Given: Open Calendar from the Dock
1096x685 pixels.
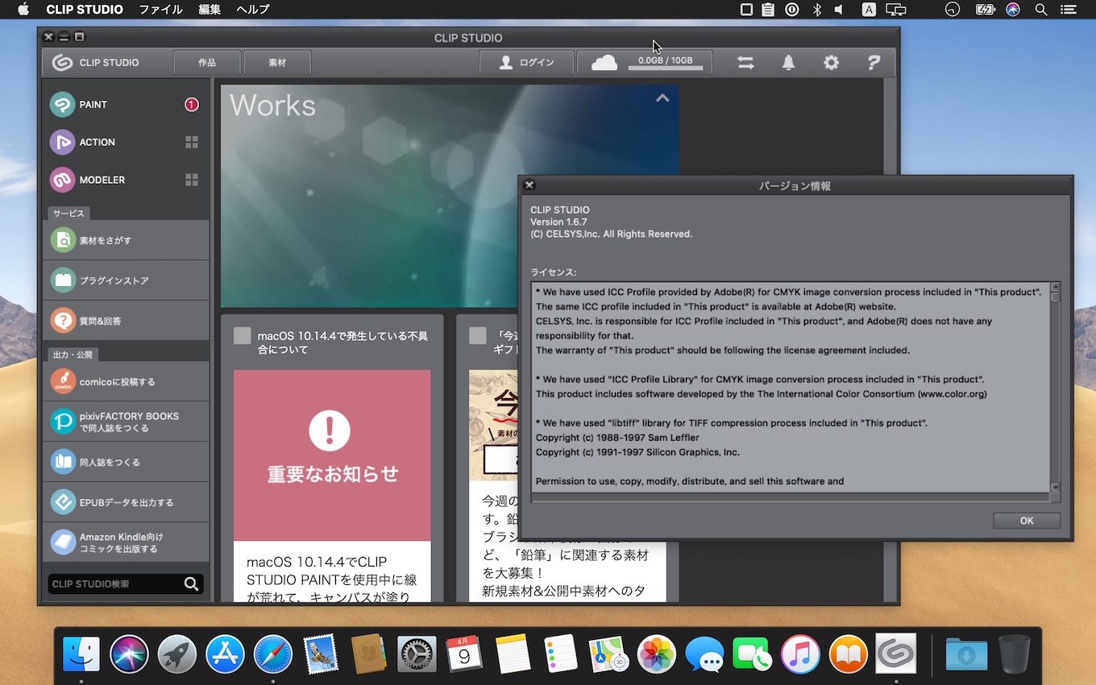Looking at the screenshot, I should [465, 654].
